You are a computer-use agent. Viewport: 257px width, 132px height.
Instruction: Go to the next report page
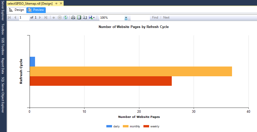(40, 17)
